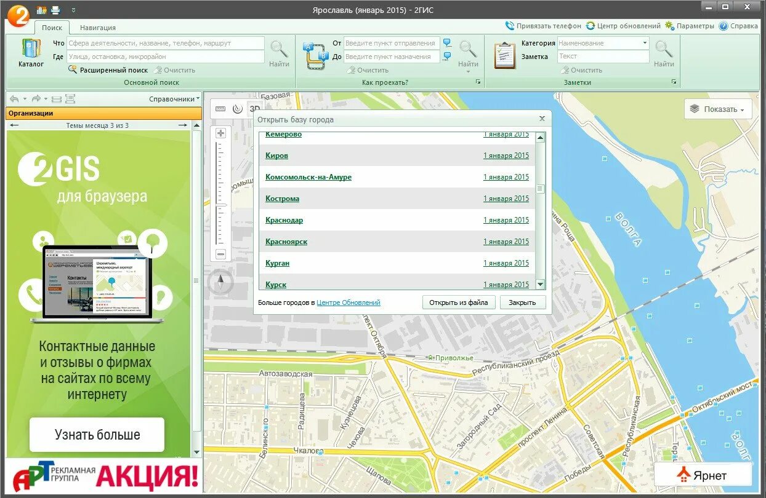Expand the quick access toolbar customize arrow
This screenshot has height=498, width=766.
coord(73,10)
